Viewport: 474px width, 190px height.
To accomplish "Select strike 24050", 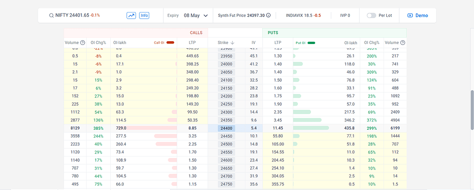I will (x=227, y=72).
